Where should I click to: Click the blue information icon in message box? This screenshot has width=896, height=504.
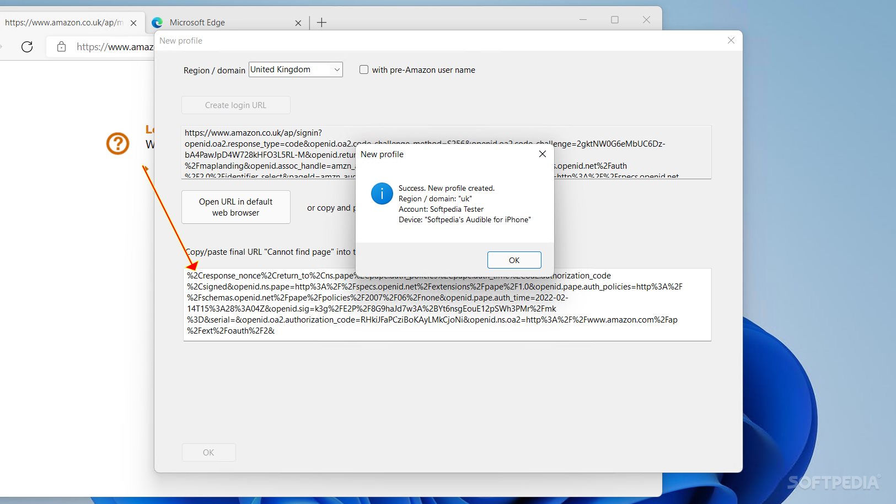click(x=382, y=194)
